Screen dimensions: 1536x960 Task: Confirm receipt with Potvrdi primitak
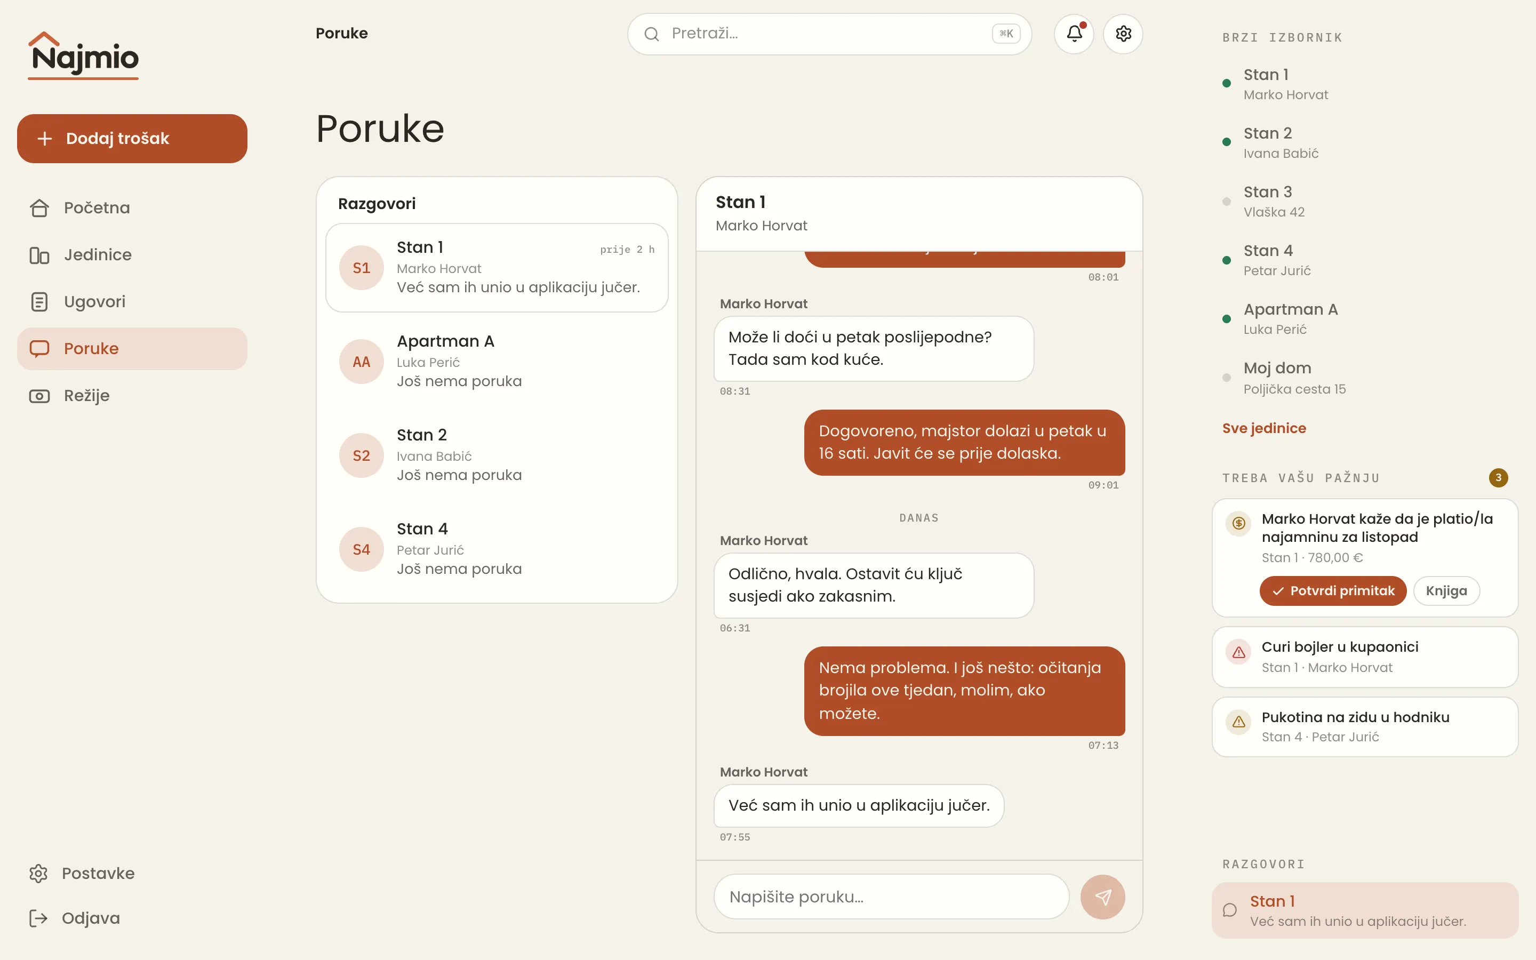(x=1333, y=590)
